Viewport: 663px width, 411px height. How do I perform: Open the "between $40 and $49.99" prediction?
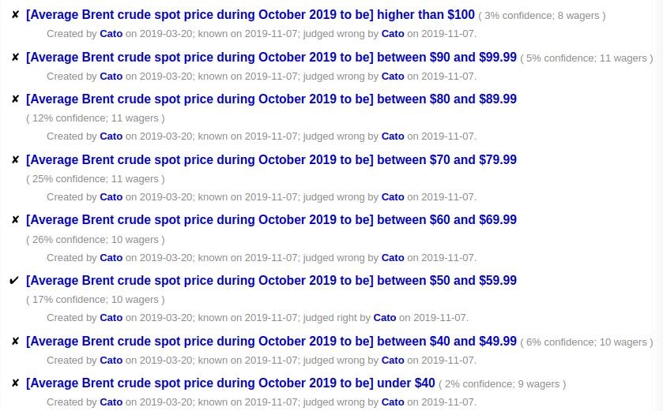coord(271,342)
